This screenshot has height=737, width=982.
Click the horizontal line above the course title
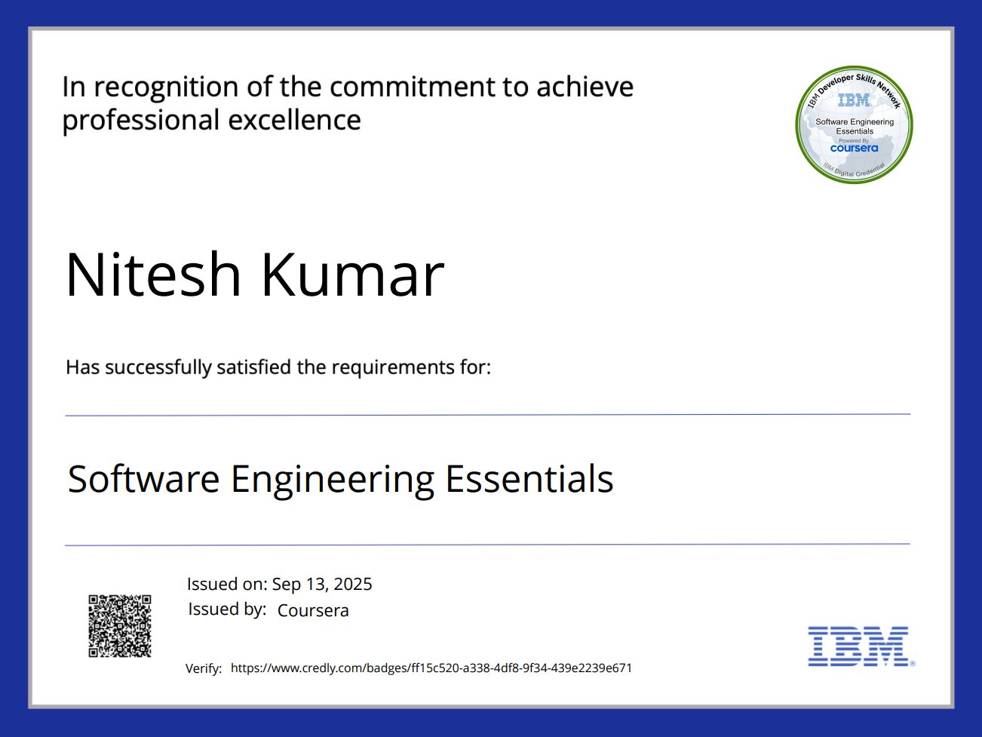(x=487, y=415)
